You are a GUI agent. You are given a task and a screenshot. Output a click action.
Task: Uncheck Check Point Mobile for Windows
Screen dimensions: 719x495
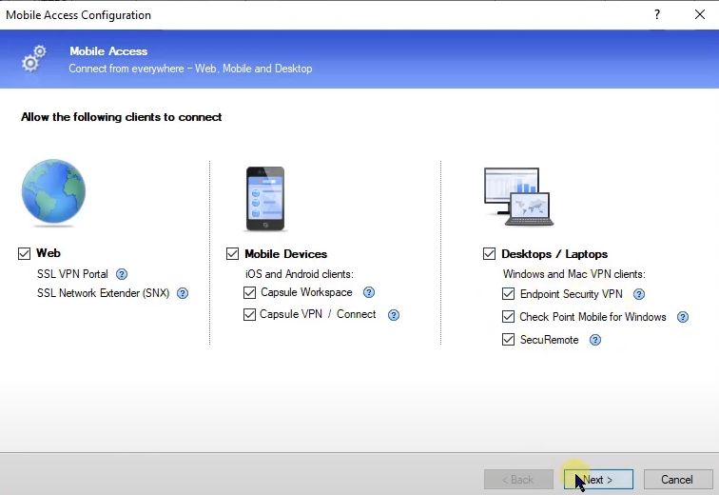pos(508,317)
